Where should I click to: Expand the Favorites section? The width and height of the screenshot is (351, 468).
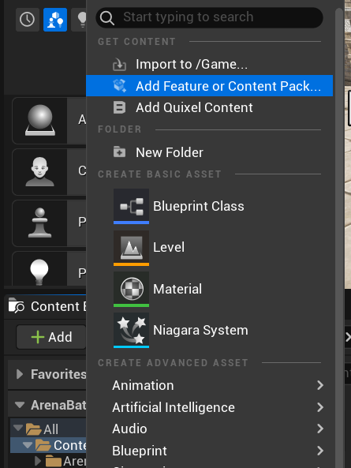tap(20, 374)
